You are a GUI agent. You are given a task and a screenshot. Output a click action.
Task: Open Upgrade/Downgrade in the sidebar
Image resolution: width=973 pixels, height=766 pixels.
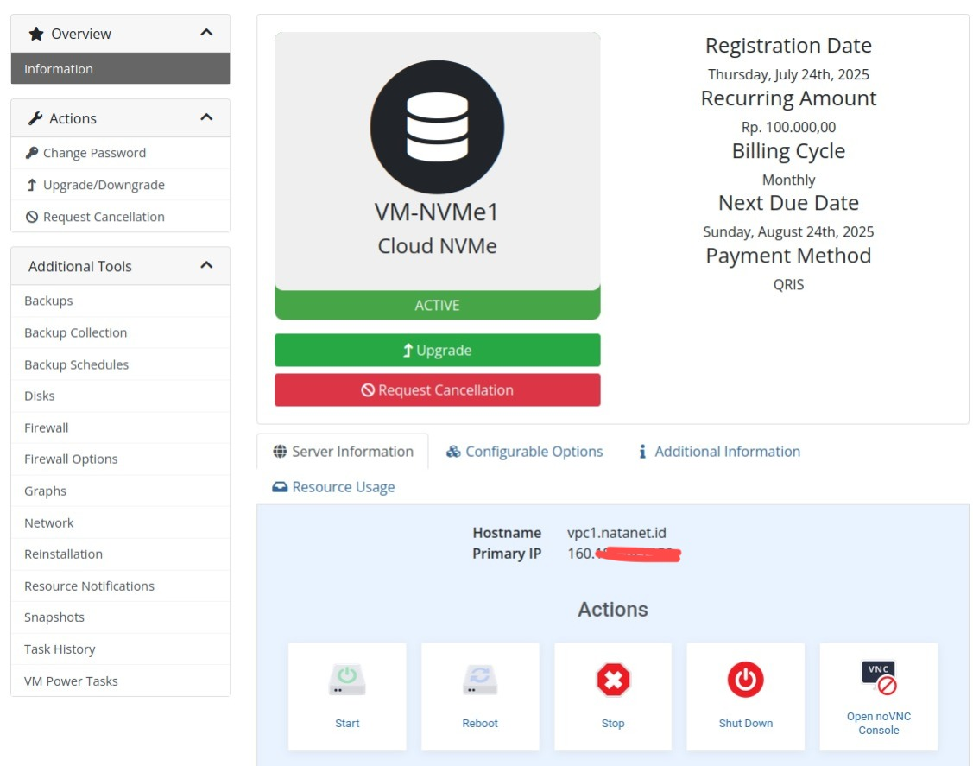pyautogui.click(x=120, y=185)
